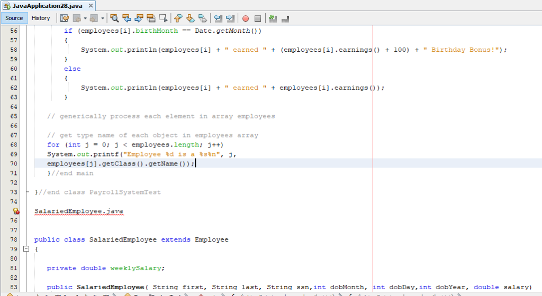Click 'extends' keyword on line 78
This screenshot has width=542, height=296.
coord(176,239)
